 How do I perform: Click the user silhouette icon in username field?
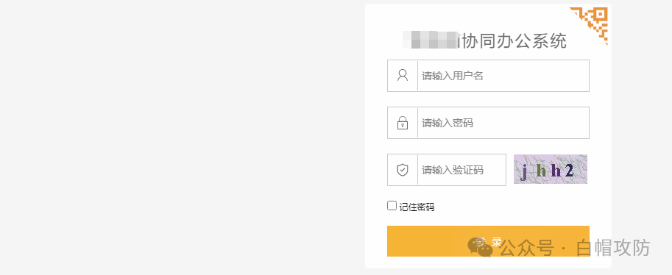(403, 76)
